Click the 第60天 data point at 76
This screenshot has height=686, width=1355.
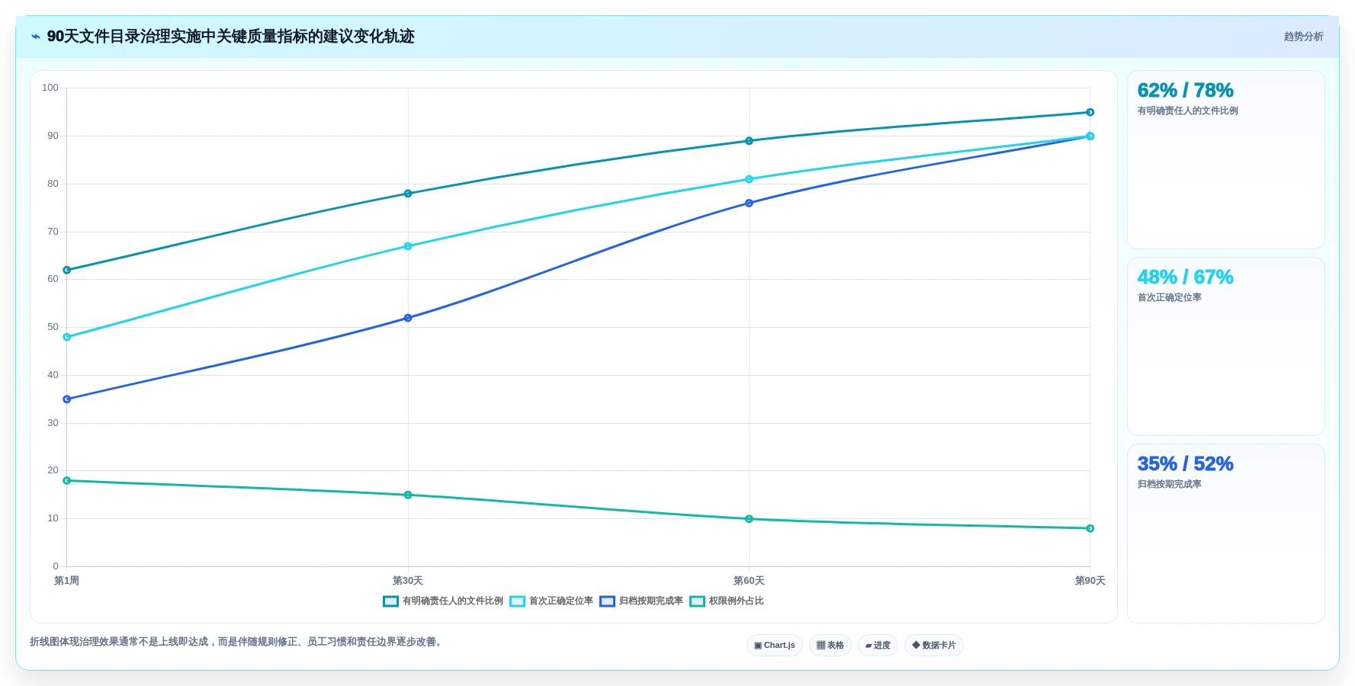749,204
